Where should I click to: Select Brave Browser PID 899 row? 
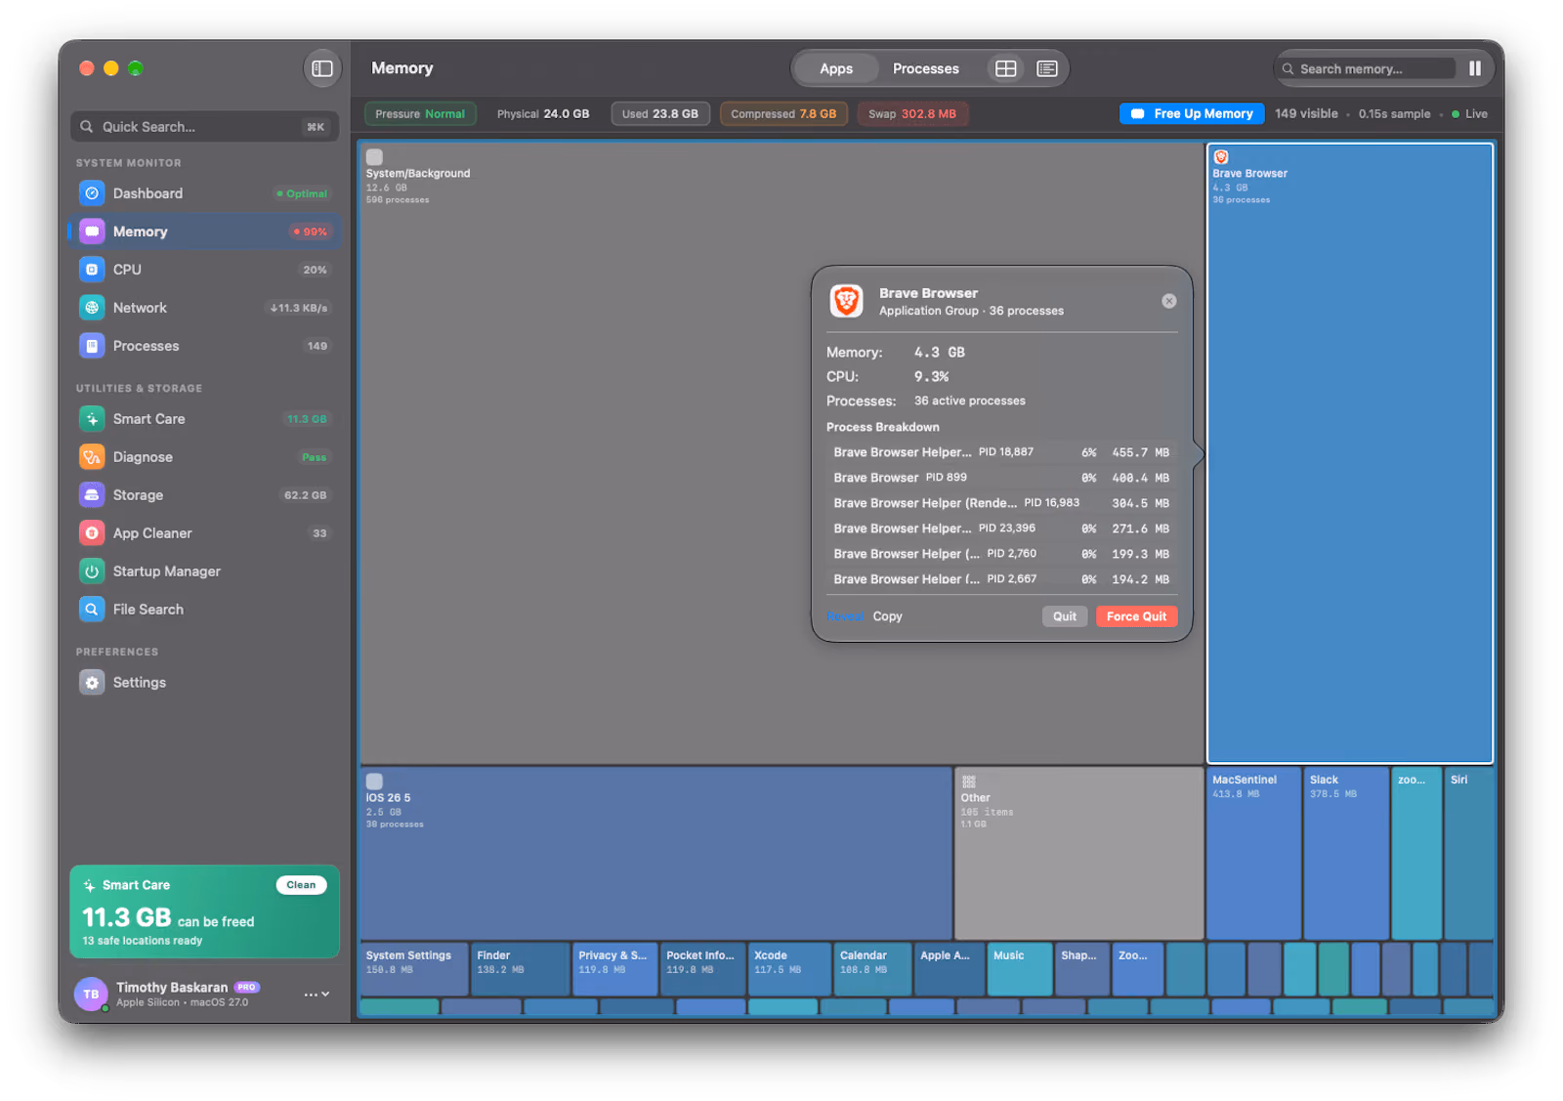click(x=1001, y=478)
